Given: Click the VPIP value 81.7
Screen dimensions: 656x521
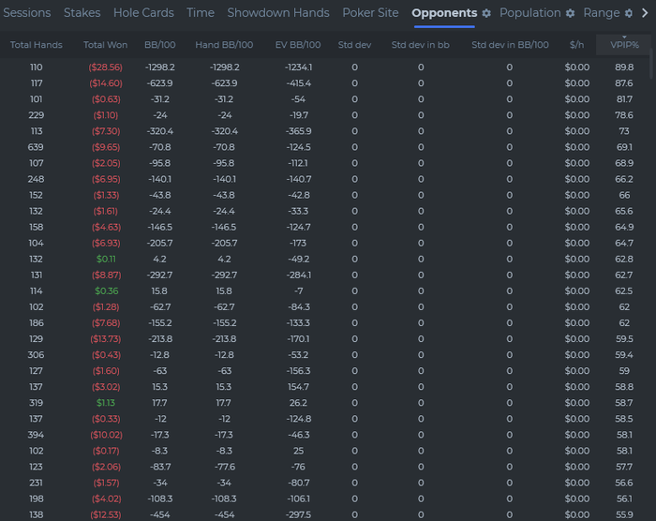Looking at the screenshot, I should pyautogui.click(x=624, y=99).
